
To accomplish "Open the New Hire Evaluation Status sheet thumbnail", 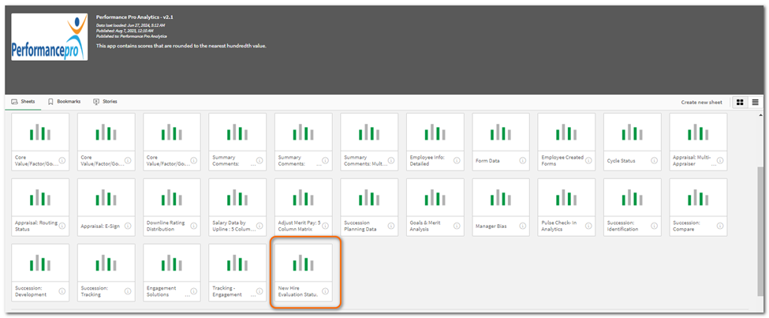I will tap(304, 263).
